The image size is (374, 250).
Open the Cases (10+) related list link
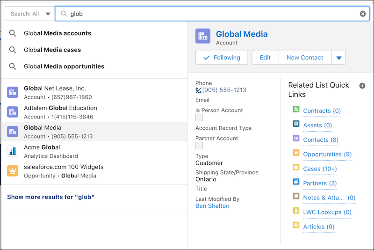pyautogui.click(x=320, y=169)
